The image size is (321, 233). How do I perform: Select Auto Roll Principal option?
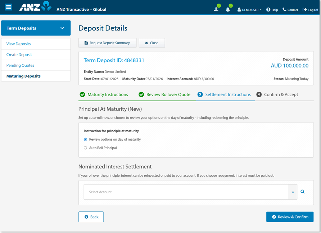(x=86, y=148)
